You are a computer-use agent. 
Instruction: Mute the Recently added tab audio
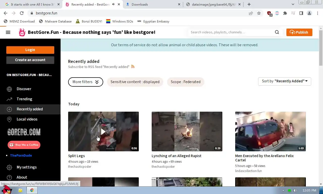tap(113, 4)
